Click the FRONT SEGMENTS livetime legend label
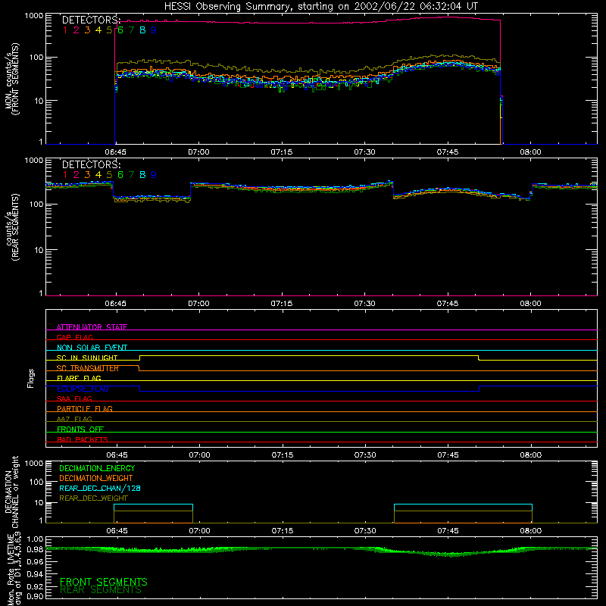Screen dimensions: 606x606 pyautogui.click(x=104, y=582)
